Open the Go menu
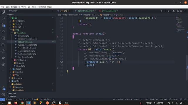Viewport: 188px width, 105px height. [29, 7]
